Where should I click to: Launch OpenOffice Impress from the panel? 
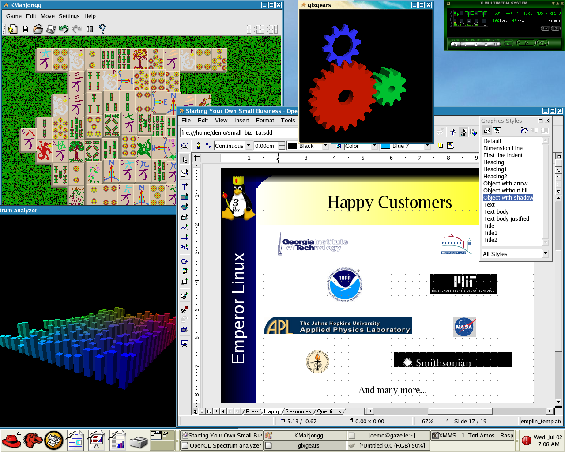tap(96, 440)
